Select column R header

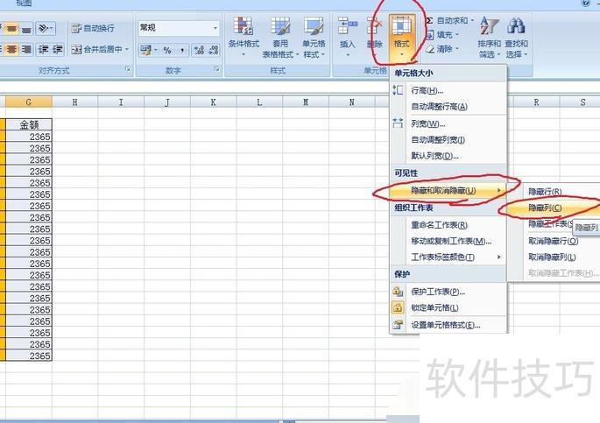(536, 102)
